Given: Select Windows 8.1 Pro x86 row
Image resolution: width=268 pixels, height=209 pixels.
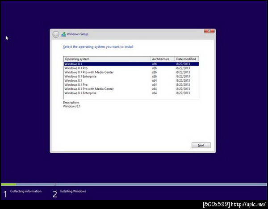Looking at the screenshot, I should 131,68.
